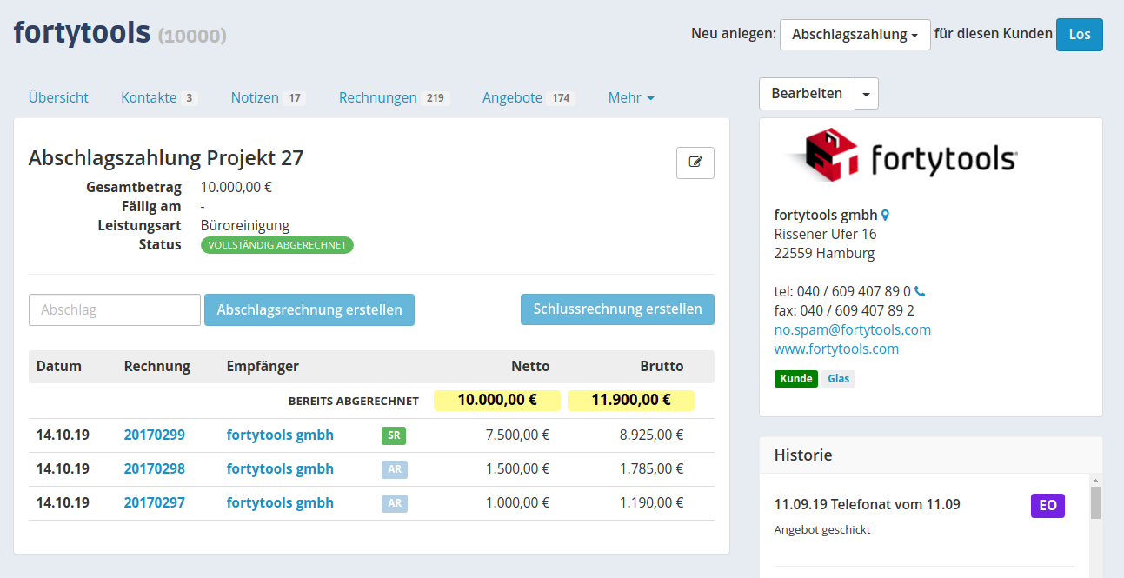Open fortytools gmbh recipient of invoice 20170299
Image resolution: width=1124 pixels, height=578 pixels.
280,435
